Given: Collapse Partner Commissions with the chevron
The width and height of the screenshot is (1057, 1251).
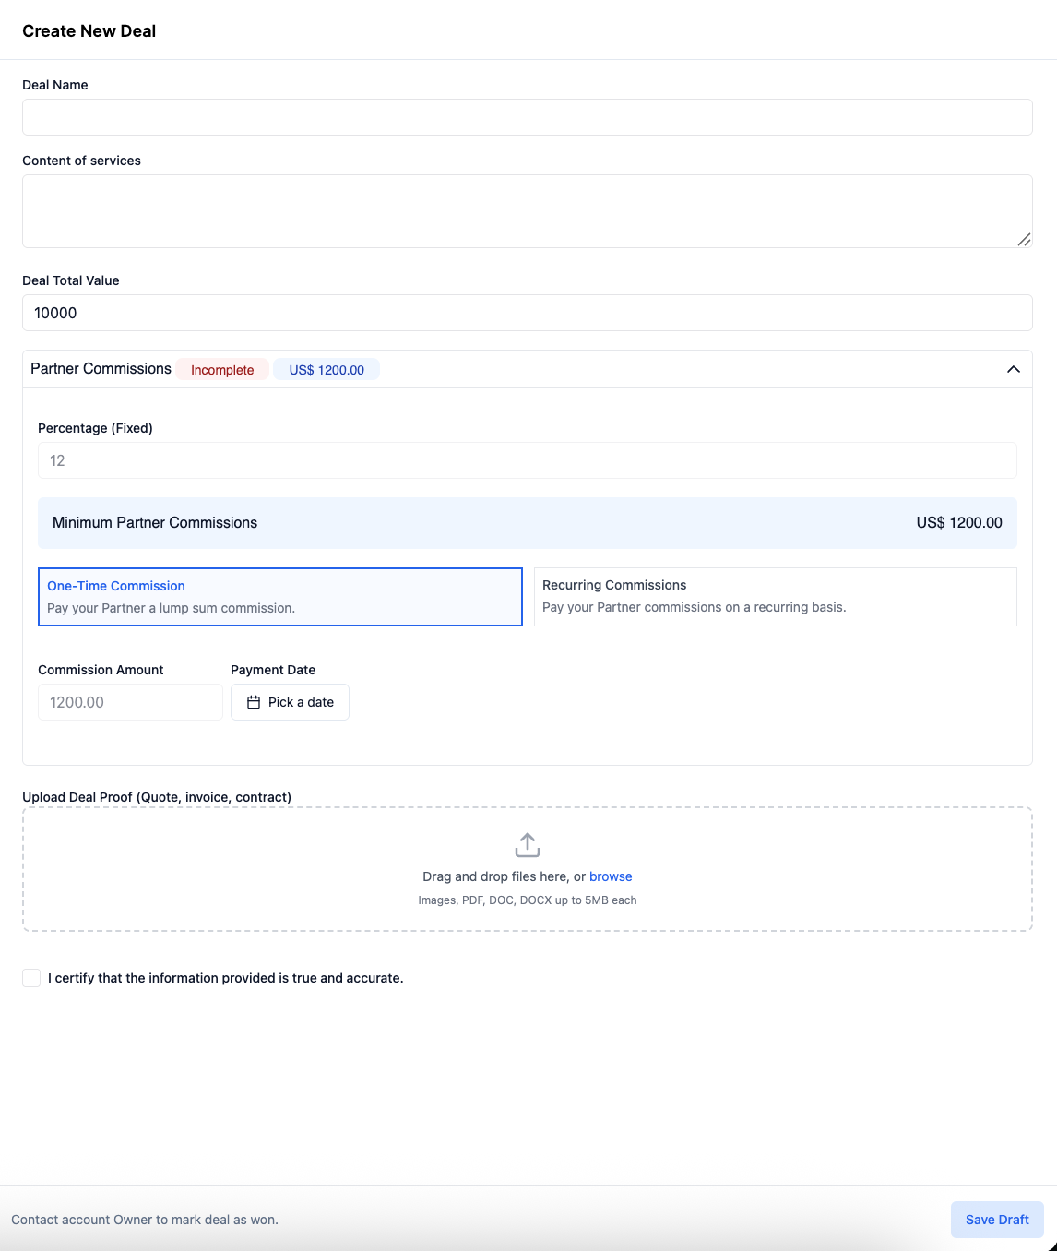Looking at the screenshot, I should 1014,369.
